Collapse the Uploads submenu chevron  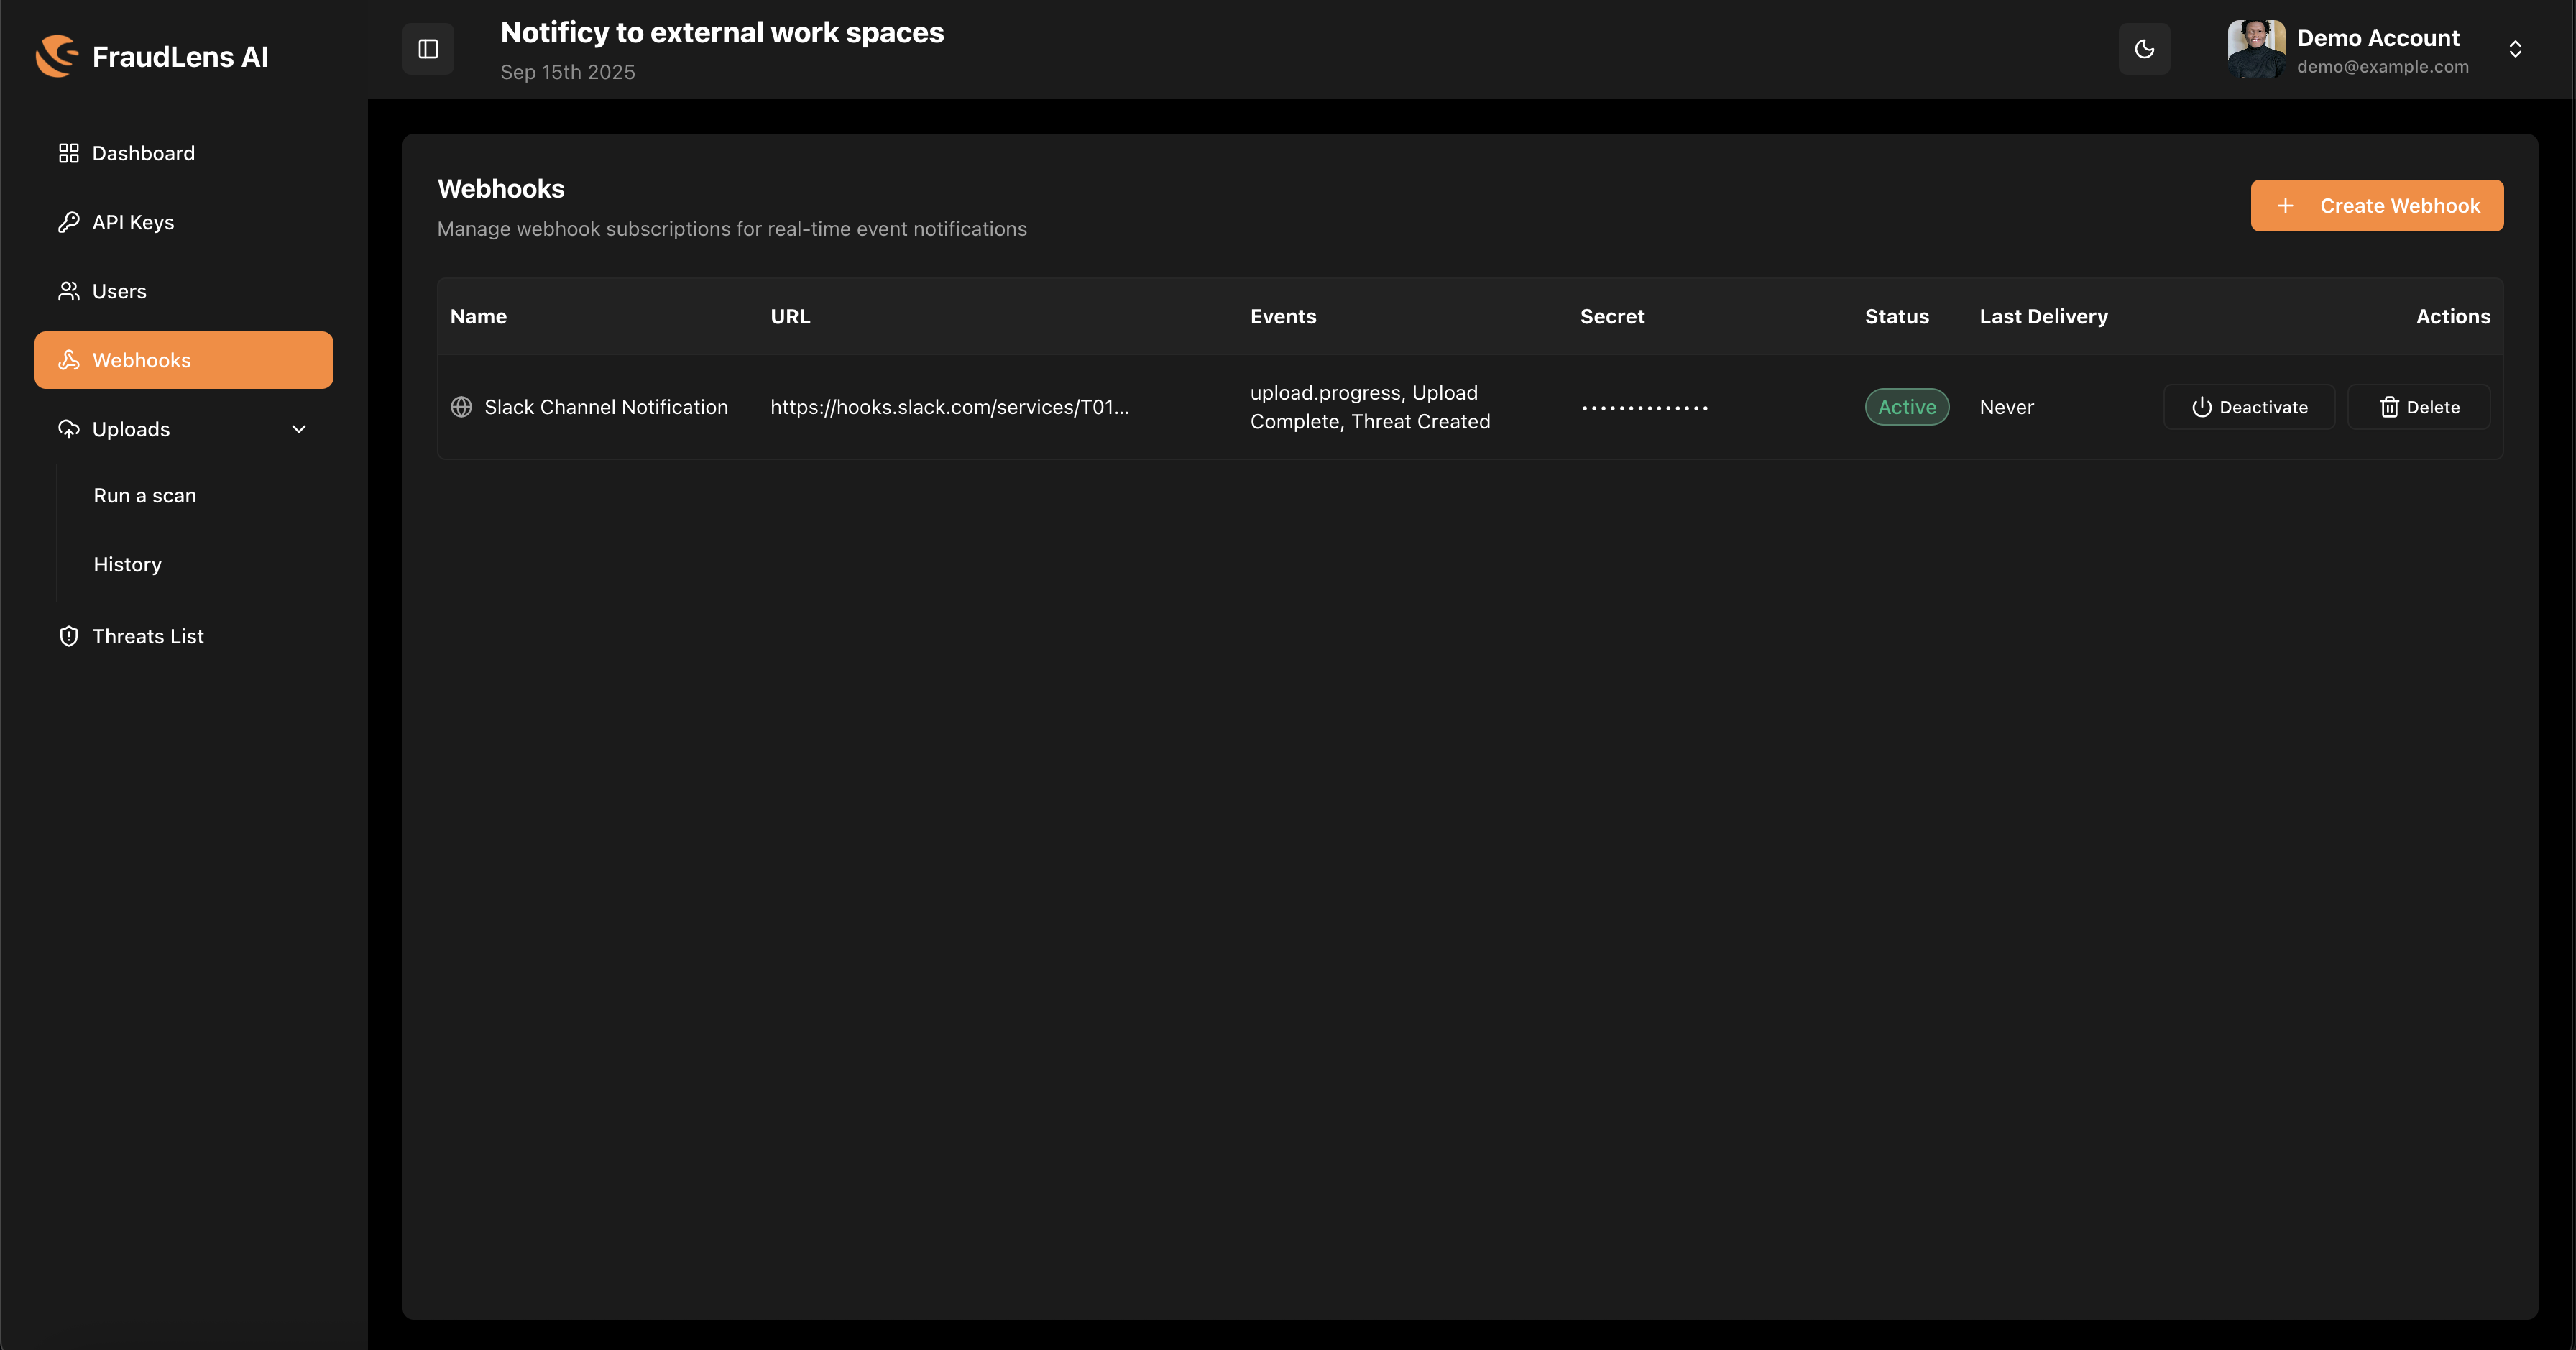point(299,429)
